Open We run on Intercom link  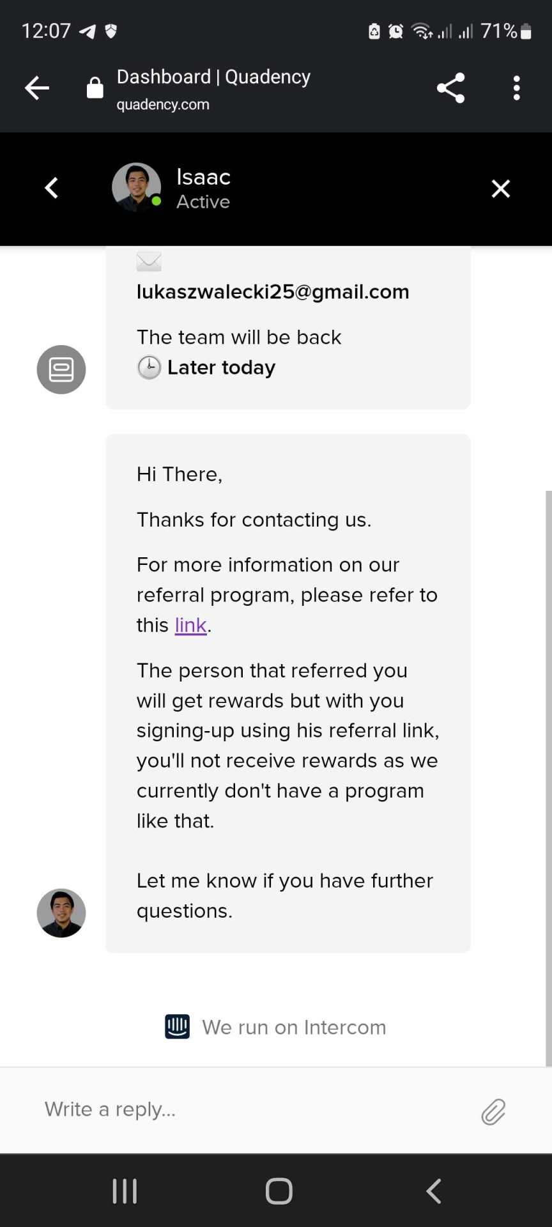point(294,1027)
